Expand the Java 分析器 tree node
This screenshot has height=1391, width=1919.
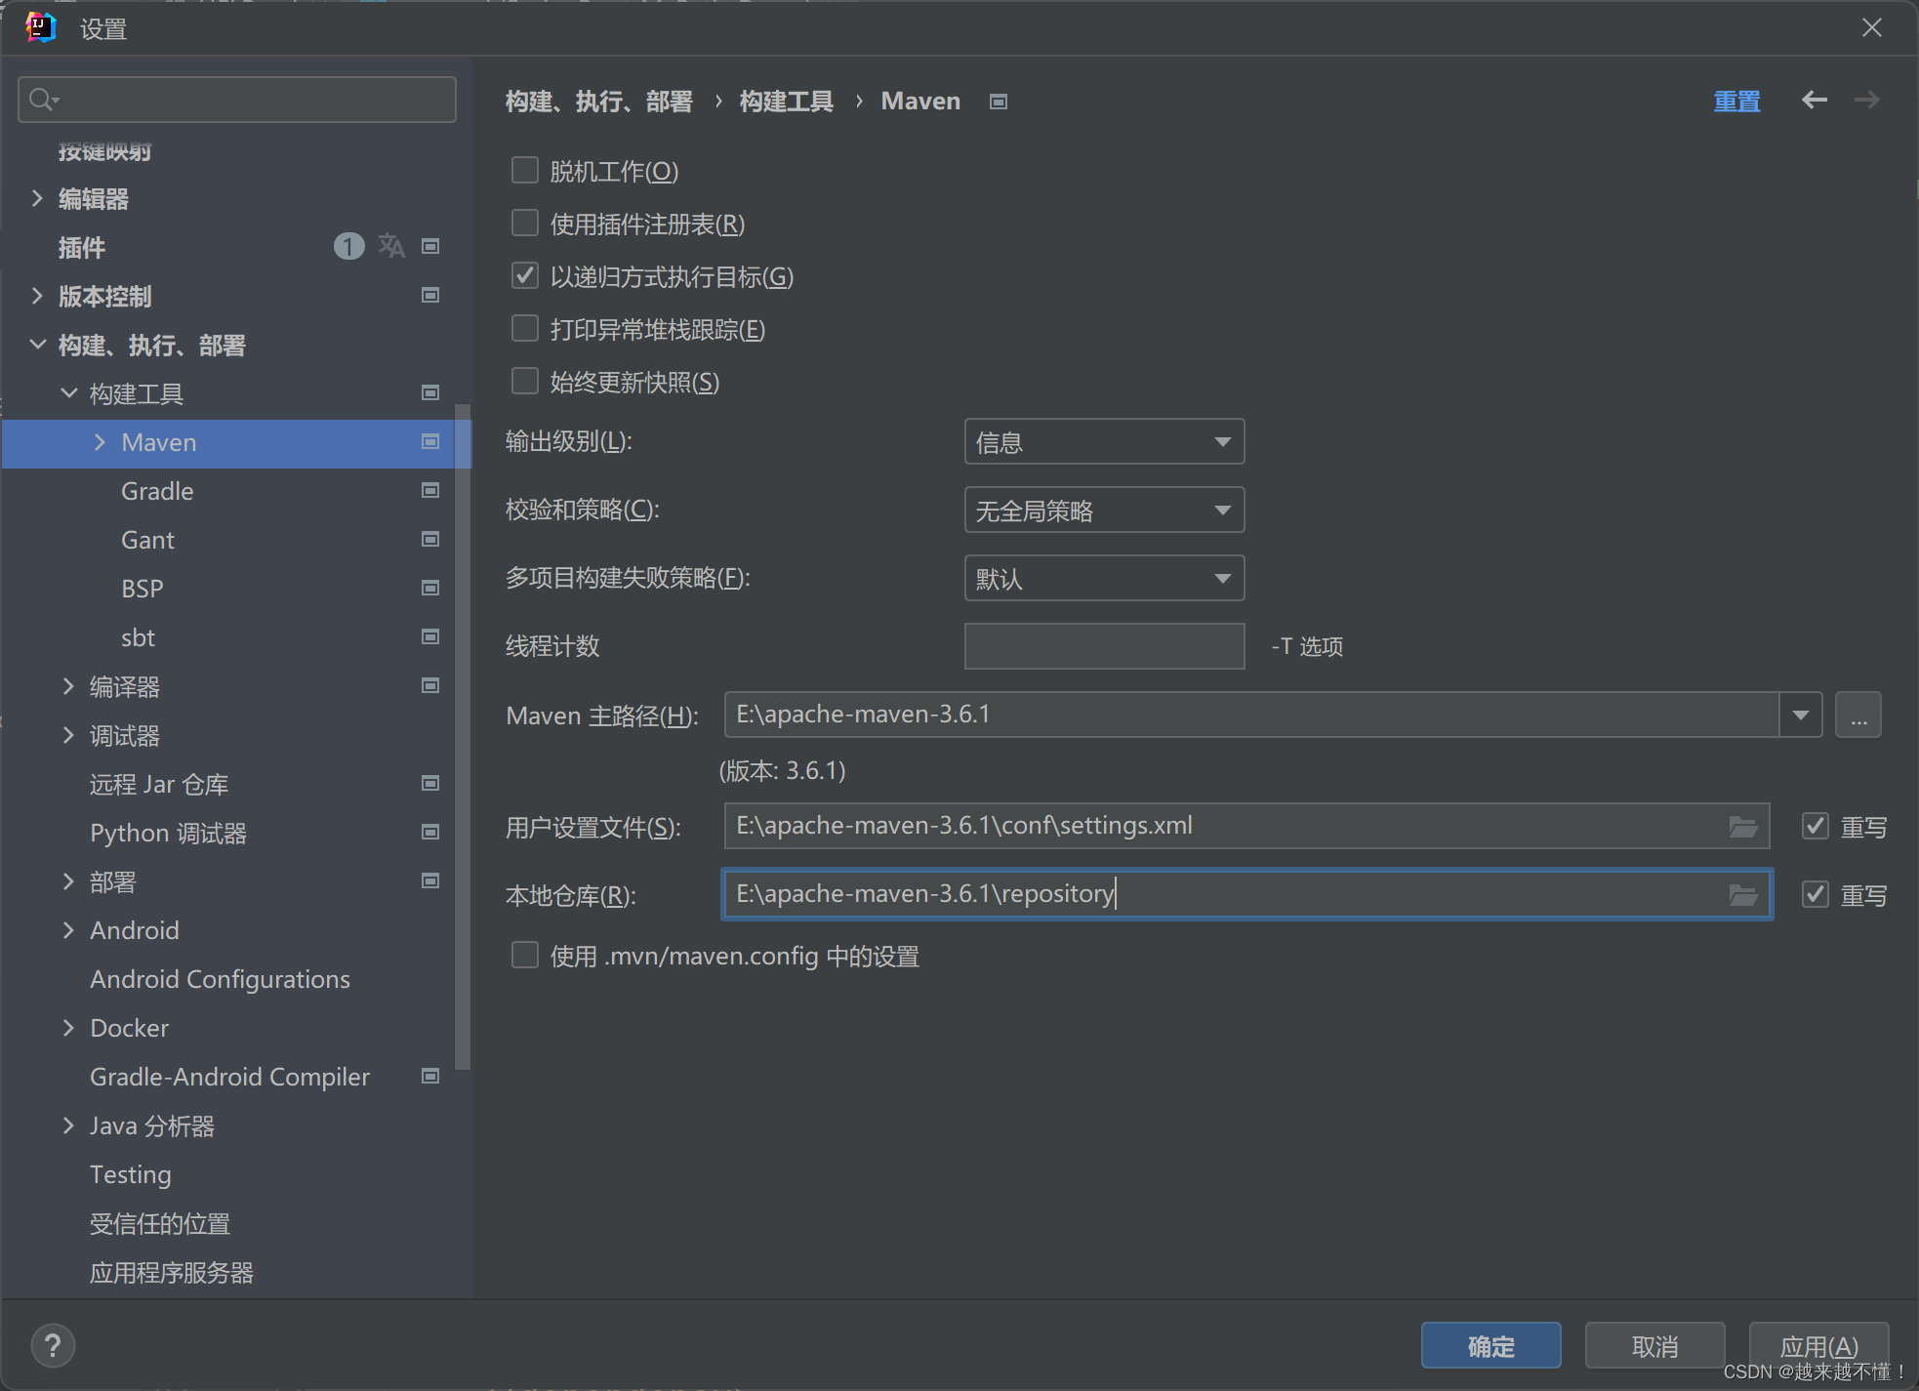68,1125
